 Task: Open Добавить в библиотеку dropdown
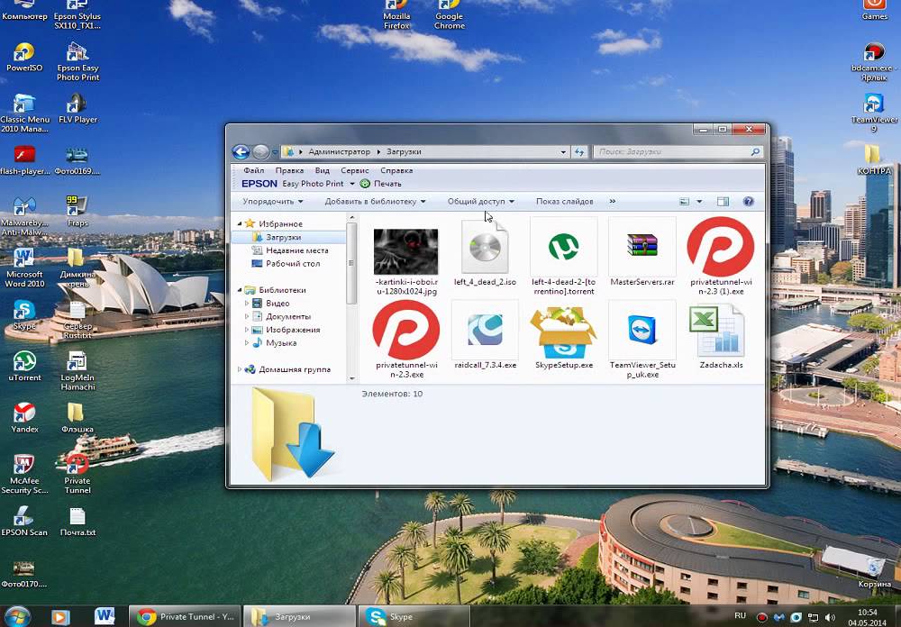(375, 201)
